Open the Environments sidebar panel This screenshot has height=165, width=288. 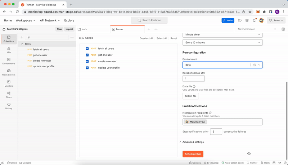(x=9, y=61)
